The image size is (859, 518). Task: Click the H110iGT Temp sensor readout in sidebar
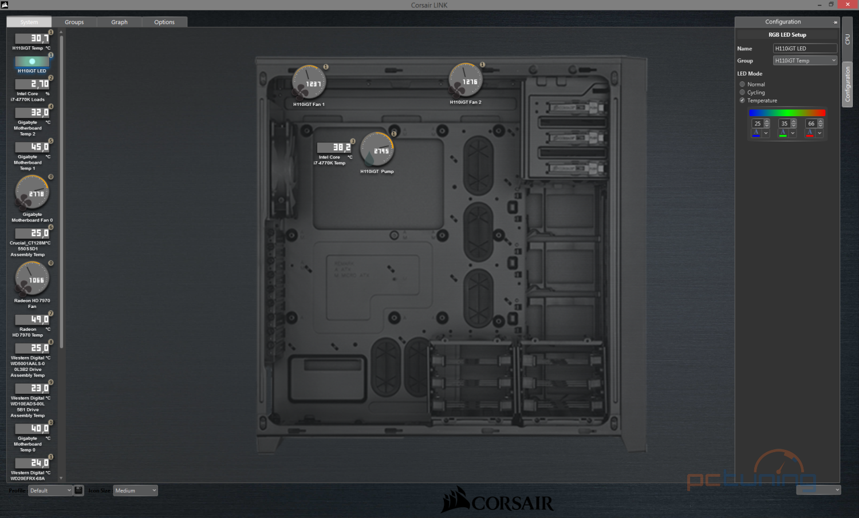click(x=32, y=38)
